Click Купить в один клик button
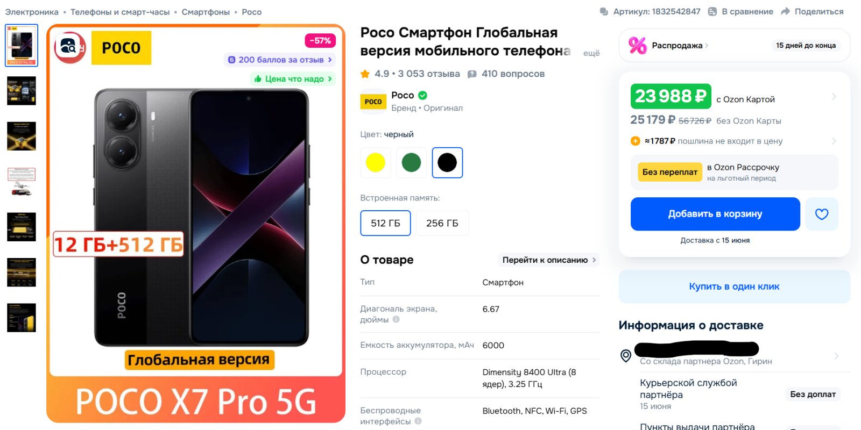This screenshot has width=861, height=430. (x=734, y=286)
